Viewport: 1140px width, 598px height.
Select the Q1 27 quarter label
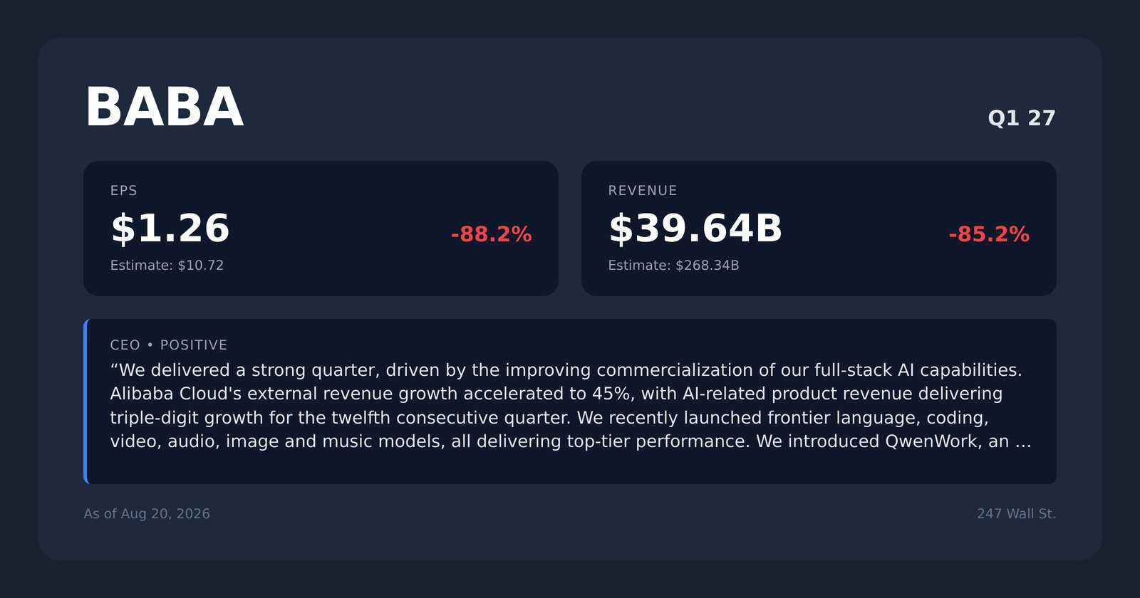1022,118
